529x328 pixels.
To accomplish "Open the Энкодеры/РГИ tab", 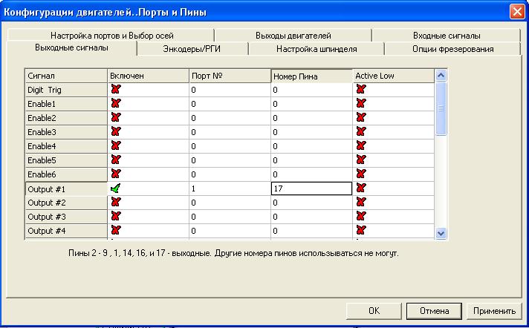I will [192, 49].
